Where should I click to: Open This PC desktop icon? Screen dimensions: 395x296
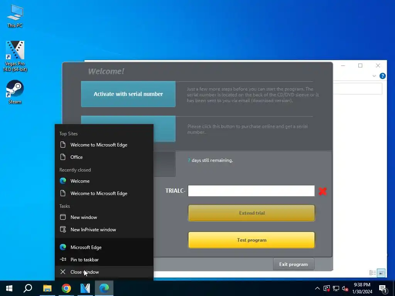[x=15, y=16]
